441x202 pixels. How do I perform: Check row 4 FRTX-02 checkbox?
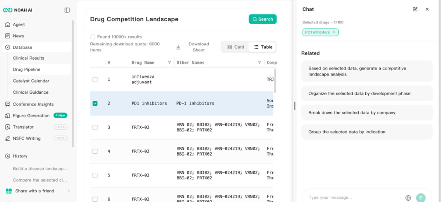point(95,151)
